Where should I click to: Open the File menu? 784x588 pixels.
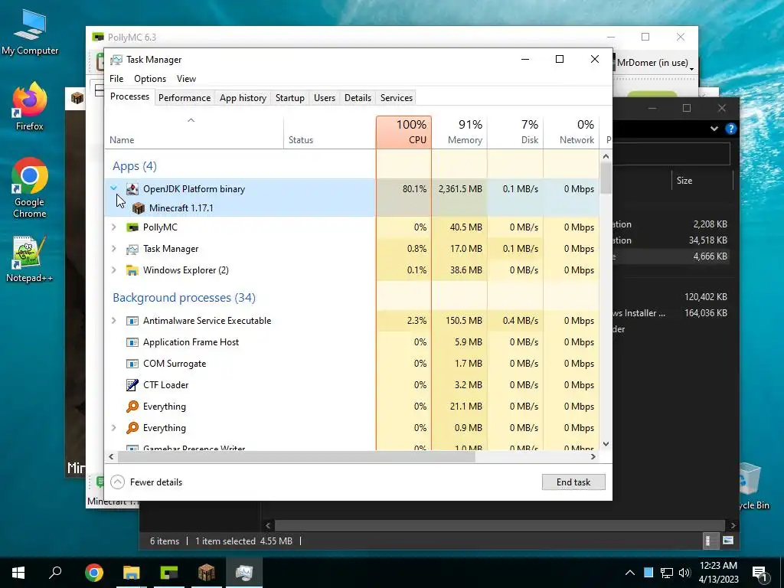click(x=116, y=79)
